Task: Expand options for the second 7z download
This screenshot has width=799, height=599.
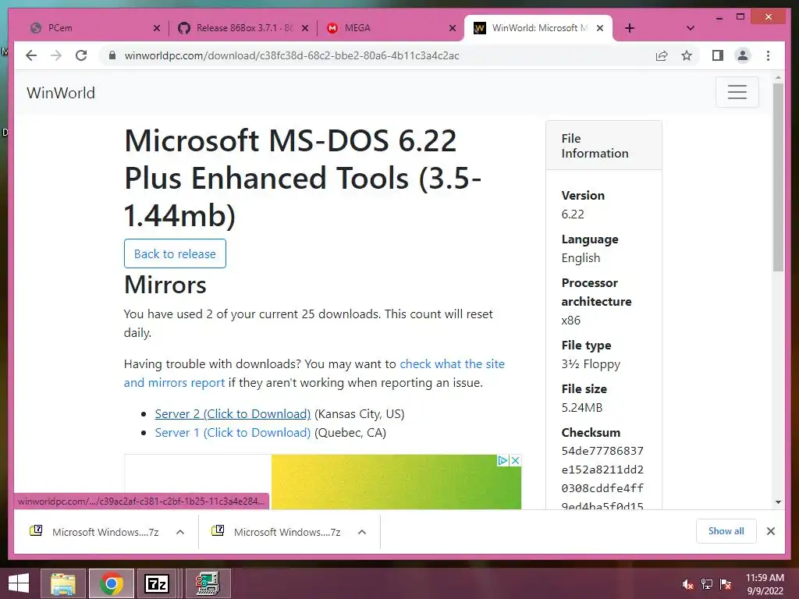Action: [362, 532]
